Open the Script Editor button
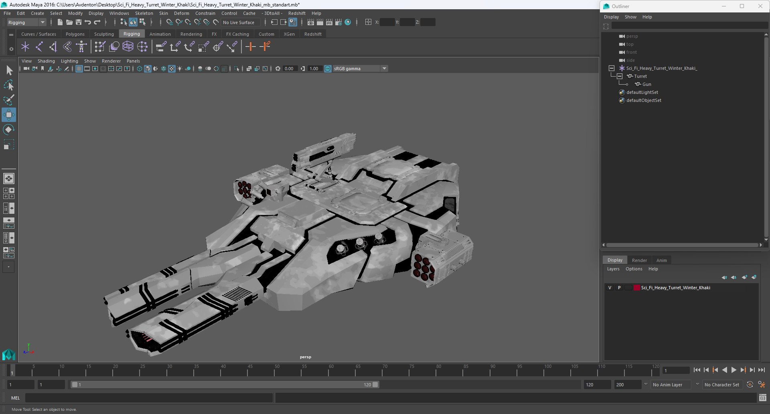This screenshot has height=414, width=770. point(762,398)
